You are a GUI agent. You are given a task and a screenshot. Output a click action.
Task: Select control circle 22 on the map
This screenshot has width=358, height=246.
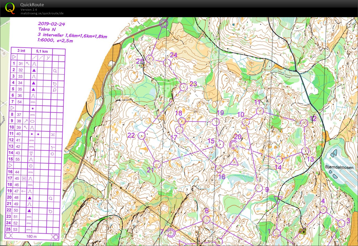141,135
